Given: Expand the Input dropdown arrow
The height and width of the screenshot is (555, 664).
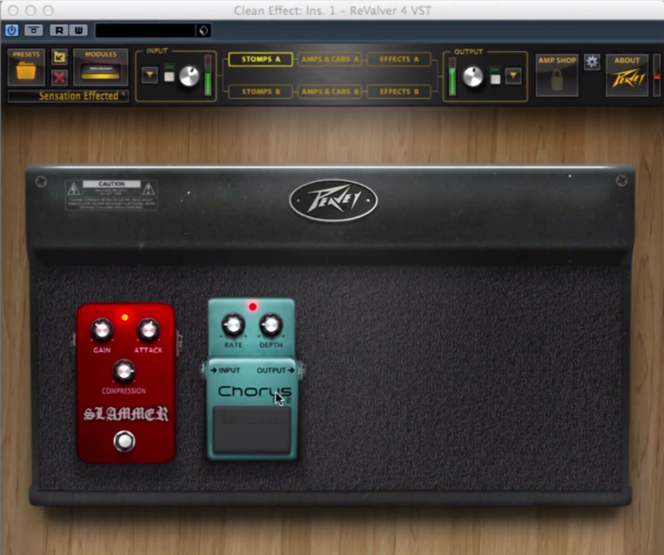Looking at the screenshot, I should [149, 75].
